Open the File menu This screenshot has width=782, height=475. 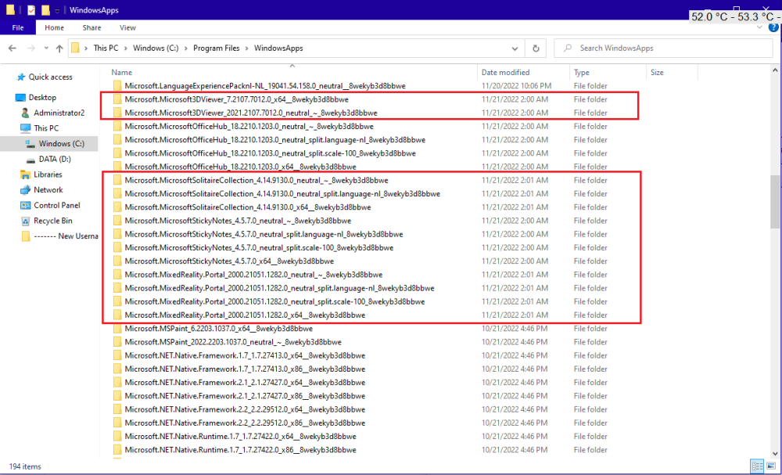coord(18,27)
